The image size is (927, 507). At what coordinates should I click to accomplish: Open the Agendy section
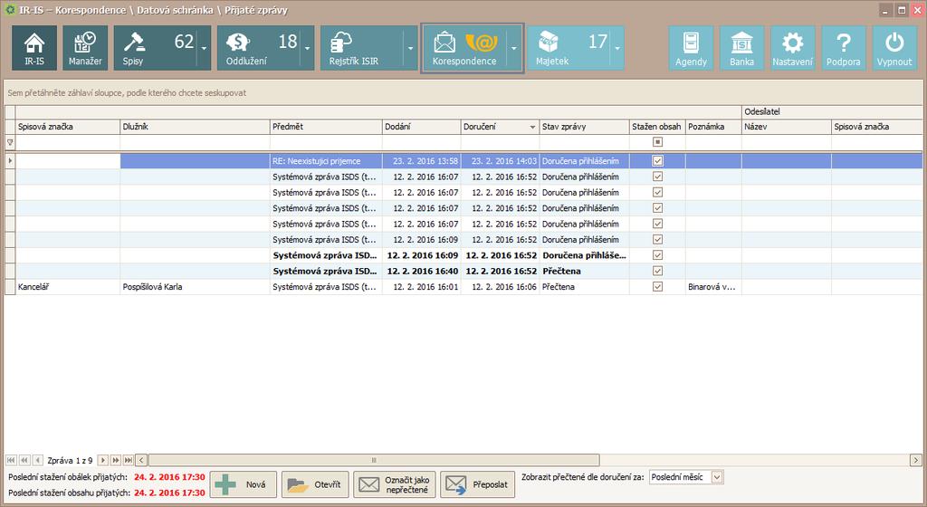691,48
